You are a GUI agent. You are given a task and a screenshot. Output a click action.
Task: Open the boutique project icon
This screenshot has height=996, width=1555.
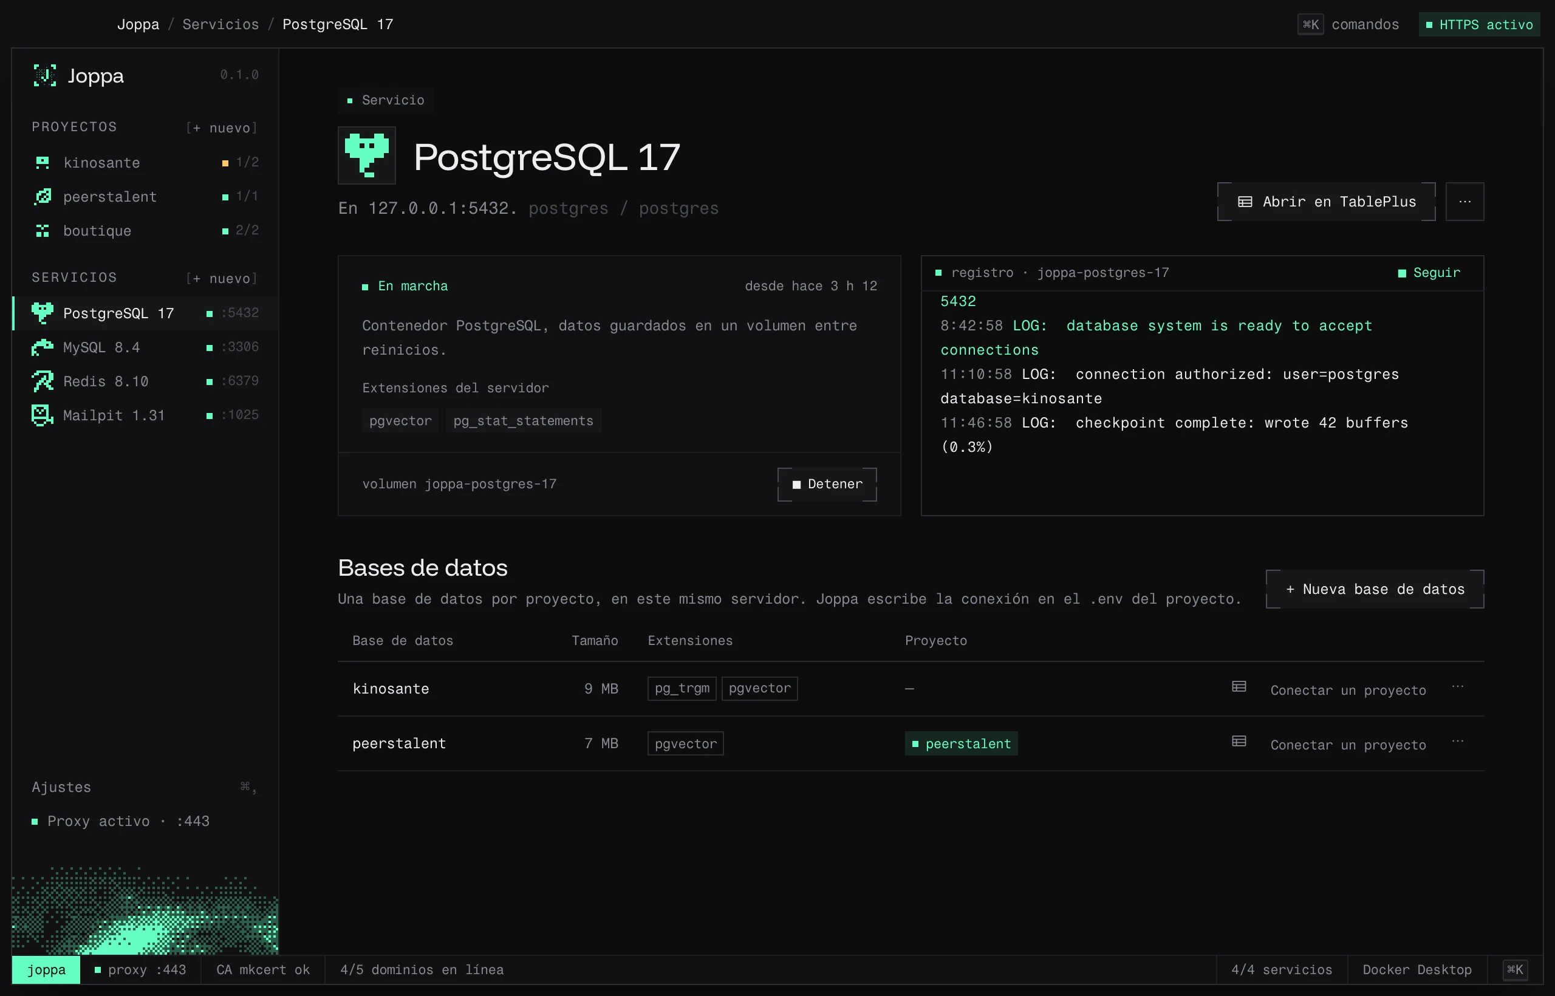pyautogui.click(x=43, y=231)
